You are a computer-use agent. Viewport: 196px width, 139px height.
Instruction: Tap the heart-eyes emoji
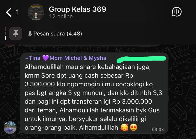(133, 128)
